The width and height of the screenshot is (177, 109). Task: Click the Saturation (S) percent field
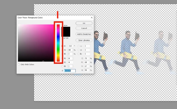[x=70, y=50]
